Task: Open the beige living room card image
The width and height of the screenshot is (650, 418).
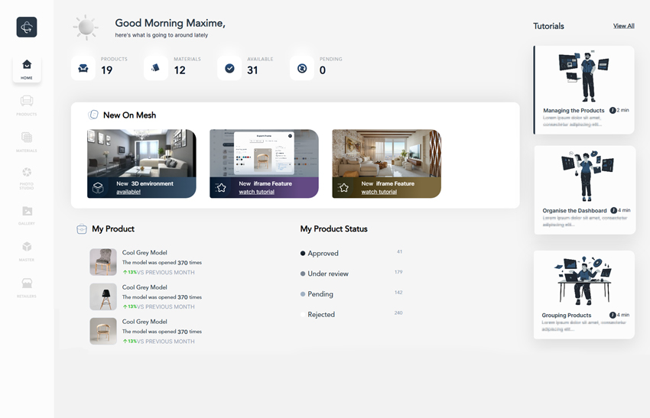Action: click(386, 154)
